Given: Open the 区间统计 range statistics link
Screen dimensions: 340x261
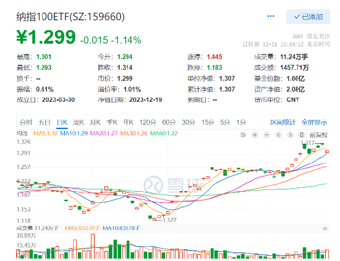Looking at the screenshot, I should tap(283, 122).
